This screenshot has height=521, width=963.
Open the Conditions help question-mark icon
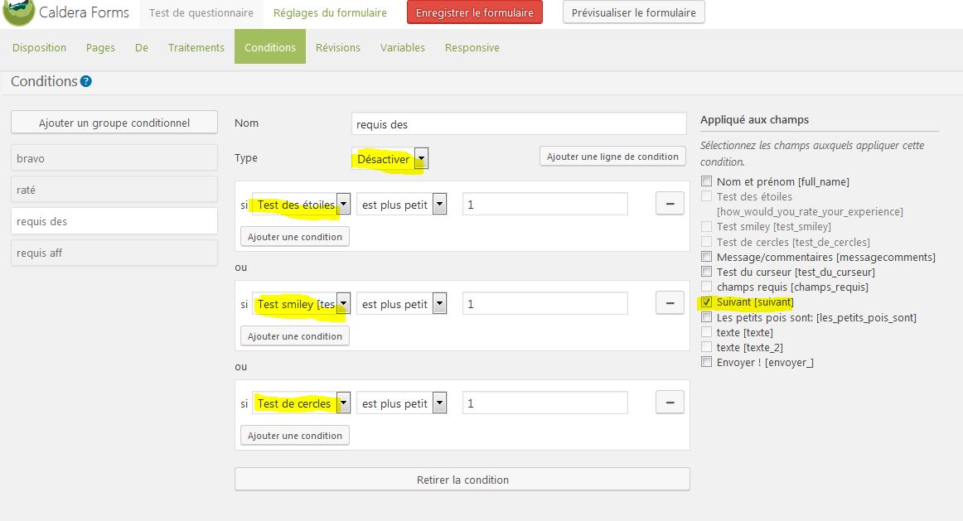tap(86, 81)
